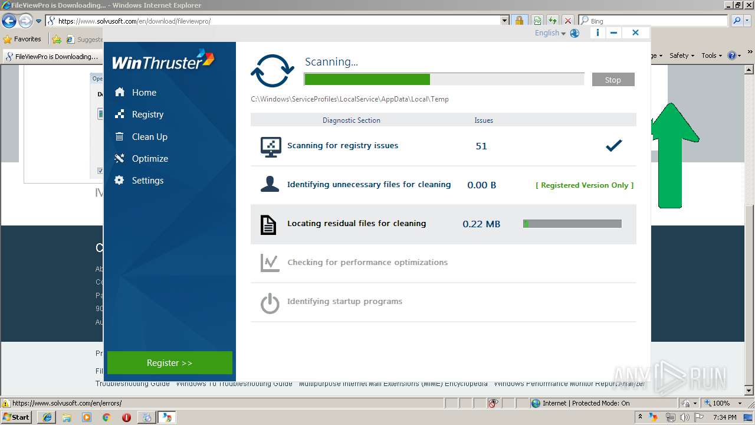Image resolution: width=755 pixels, height=425 pixels.
Task: Click 'Identifying startup programs' text
Action: 344,301
